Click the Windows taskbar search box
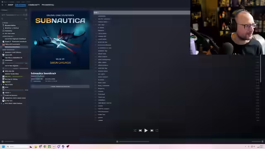Screen dimensions: 265x149 pyautogui.click(x=17, y=147)
